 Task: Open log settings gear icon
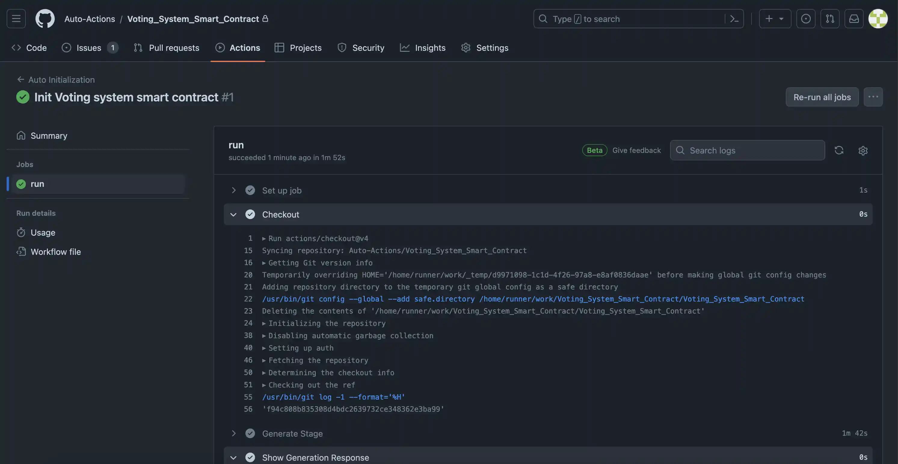click(863, 150)
